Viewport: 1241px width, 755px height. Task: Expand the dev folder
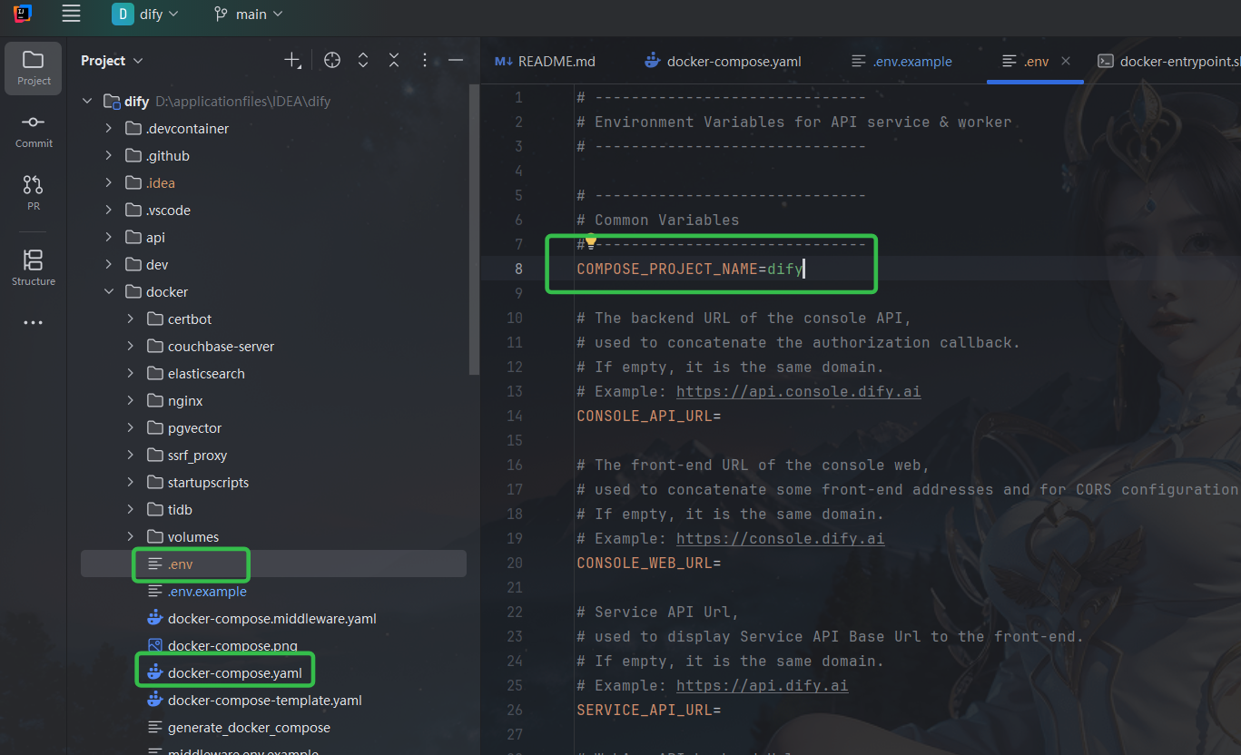[109, 265]
